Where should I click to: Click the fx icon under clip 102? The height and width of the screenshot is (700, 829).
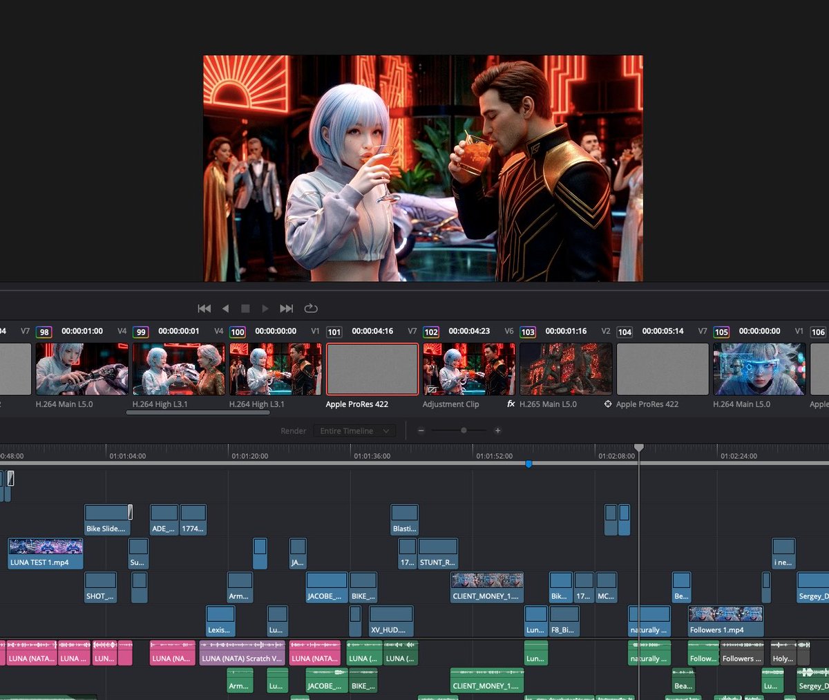tap(511, 404)
